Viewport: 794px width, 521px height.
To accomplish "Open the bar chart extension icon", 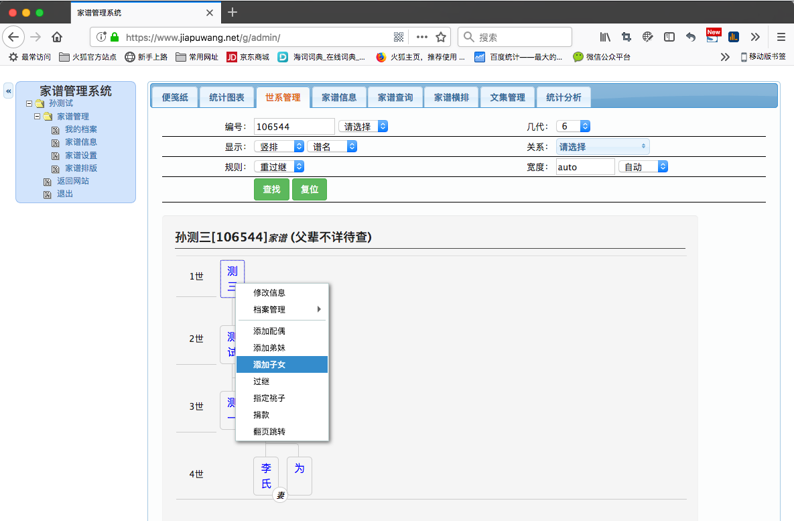I will point(734,37).
